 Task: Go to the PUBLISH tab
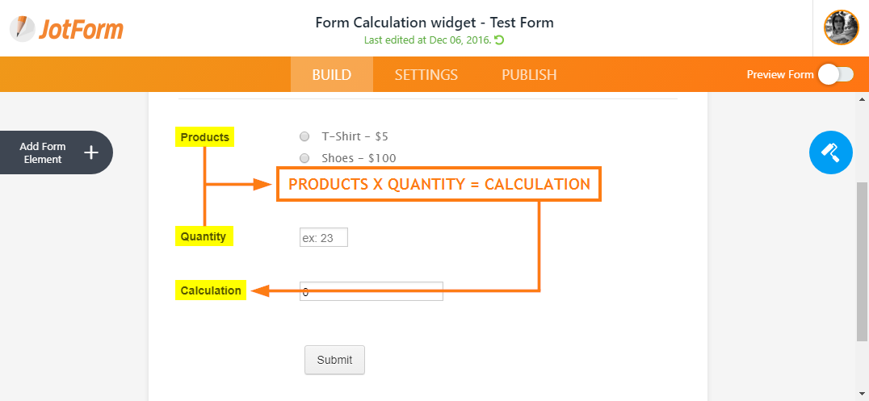click(x=529, y=75)
